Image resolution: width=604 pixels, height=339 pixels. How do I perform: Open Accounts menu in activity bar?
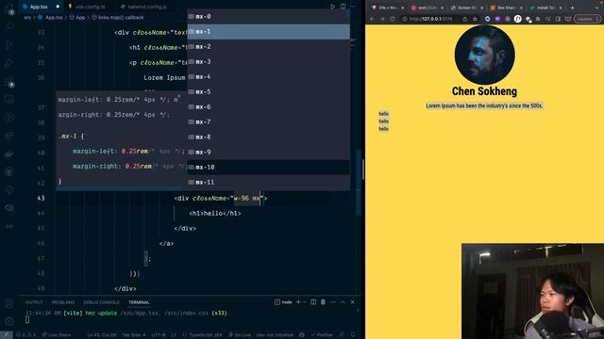pyautogui.click(x=9, y=303)
